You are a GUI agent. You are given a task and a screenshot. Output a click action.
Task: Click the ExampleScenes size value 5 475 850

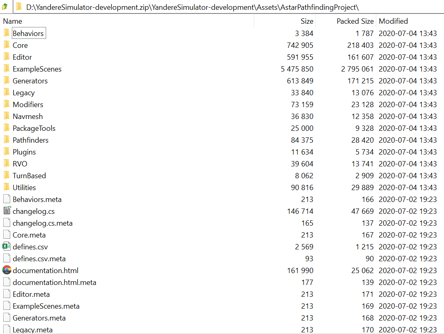tap(297, 69)
